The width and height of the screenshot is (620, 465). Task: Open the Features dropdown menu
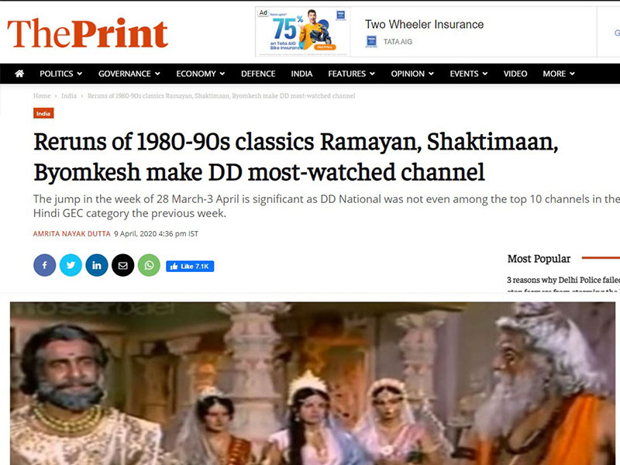tap(352, 74)
